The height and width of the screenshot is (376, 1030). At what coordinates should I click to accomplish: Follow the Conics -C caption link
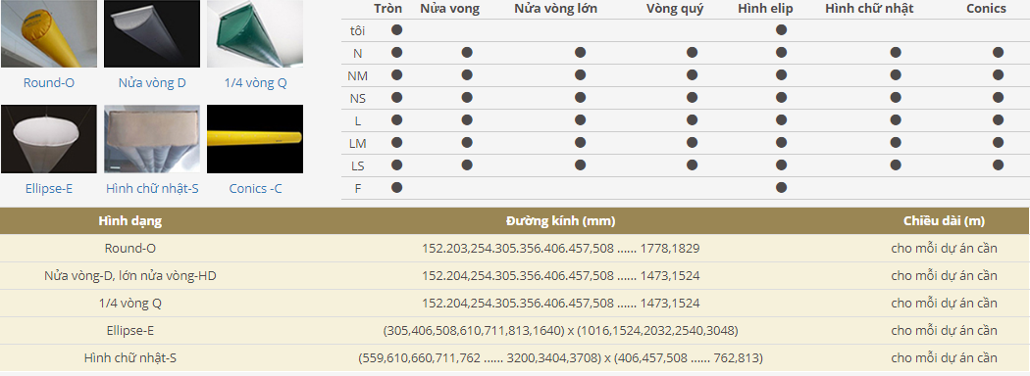pos(255,188)
